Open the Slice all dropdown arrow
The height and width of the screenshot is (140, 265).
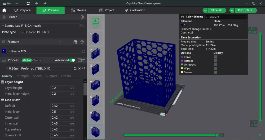205,10
